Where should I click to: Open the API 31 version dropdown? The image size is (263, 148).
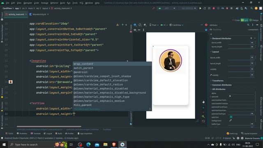point(164,25)
